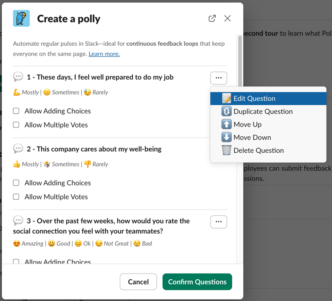Select Duplicate Question menu entry
This screenshot has height=301, width=332.
[263, 111]
